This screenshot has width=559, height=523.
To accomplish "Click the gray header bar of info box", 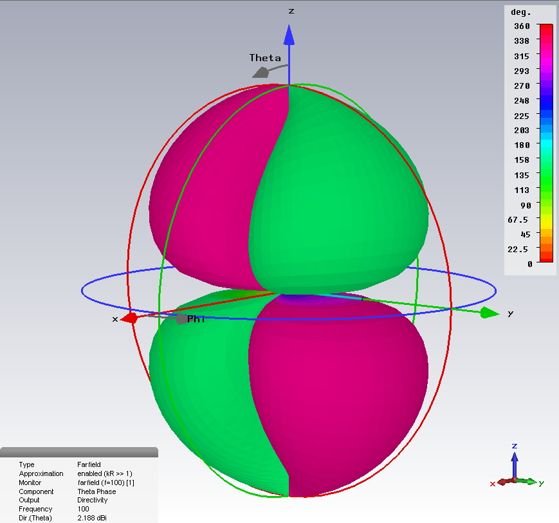I will tap(78, 452).
